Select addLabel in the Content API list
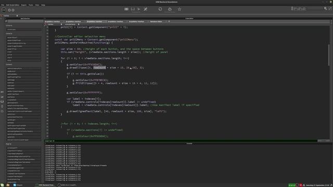Image resolution: width=333 pixels, height=187 pixels. [x=23, y=86]
